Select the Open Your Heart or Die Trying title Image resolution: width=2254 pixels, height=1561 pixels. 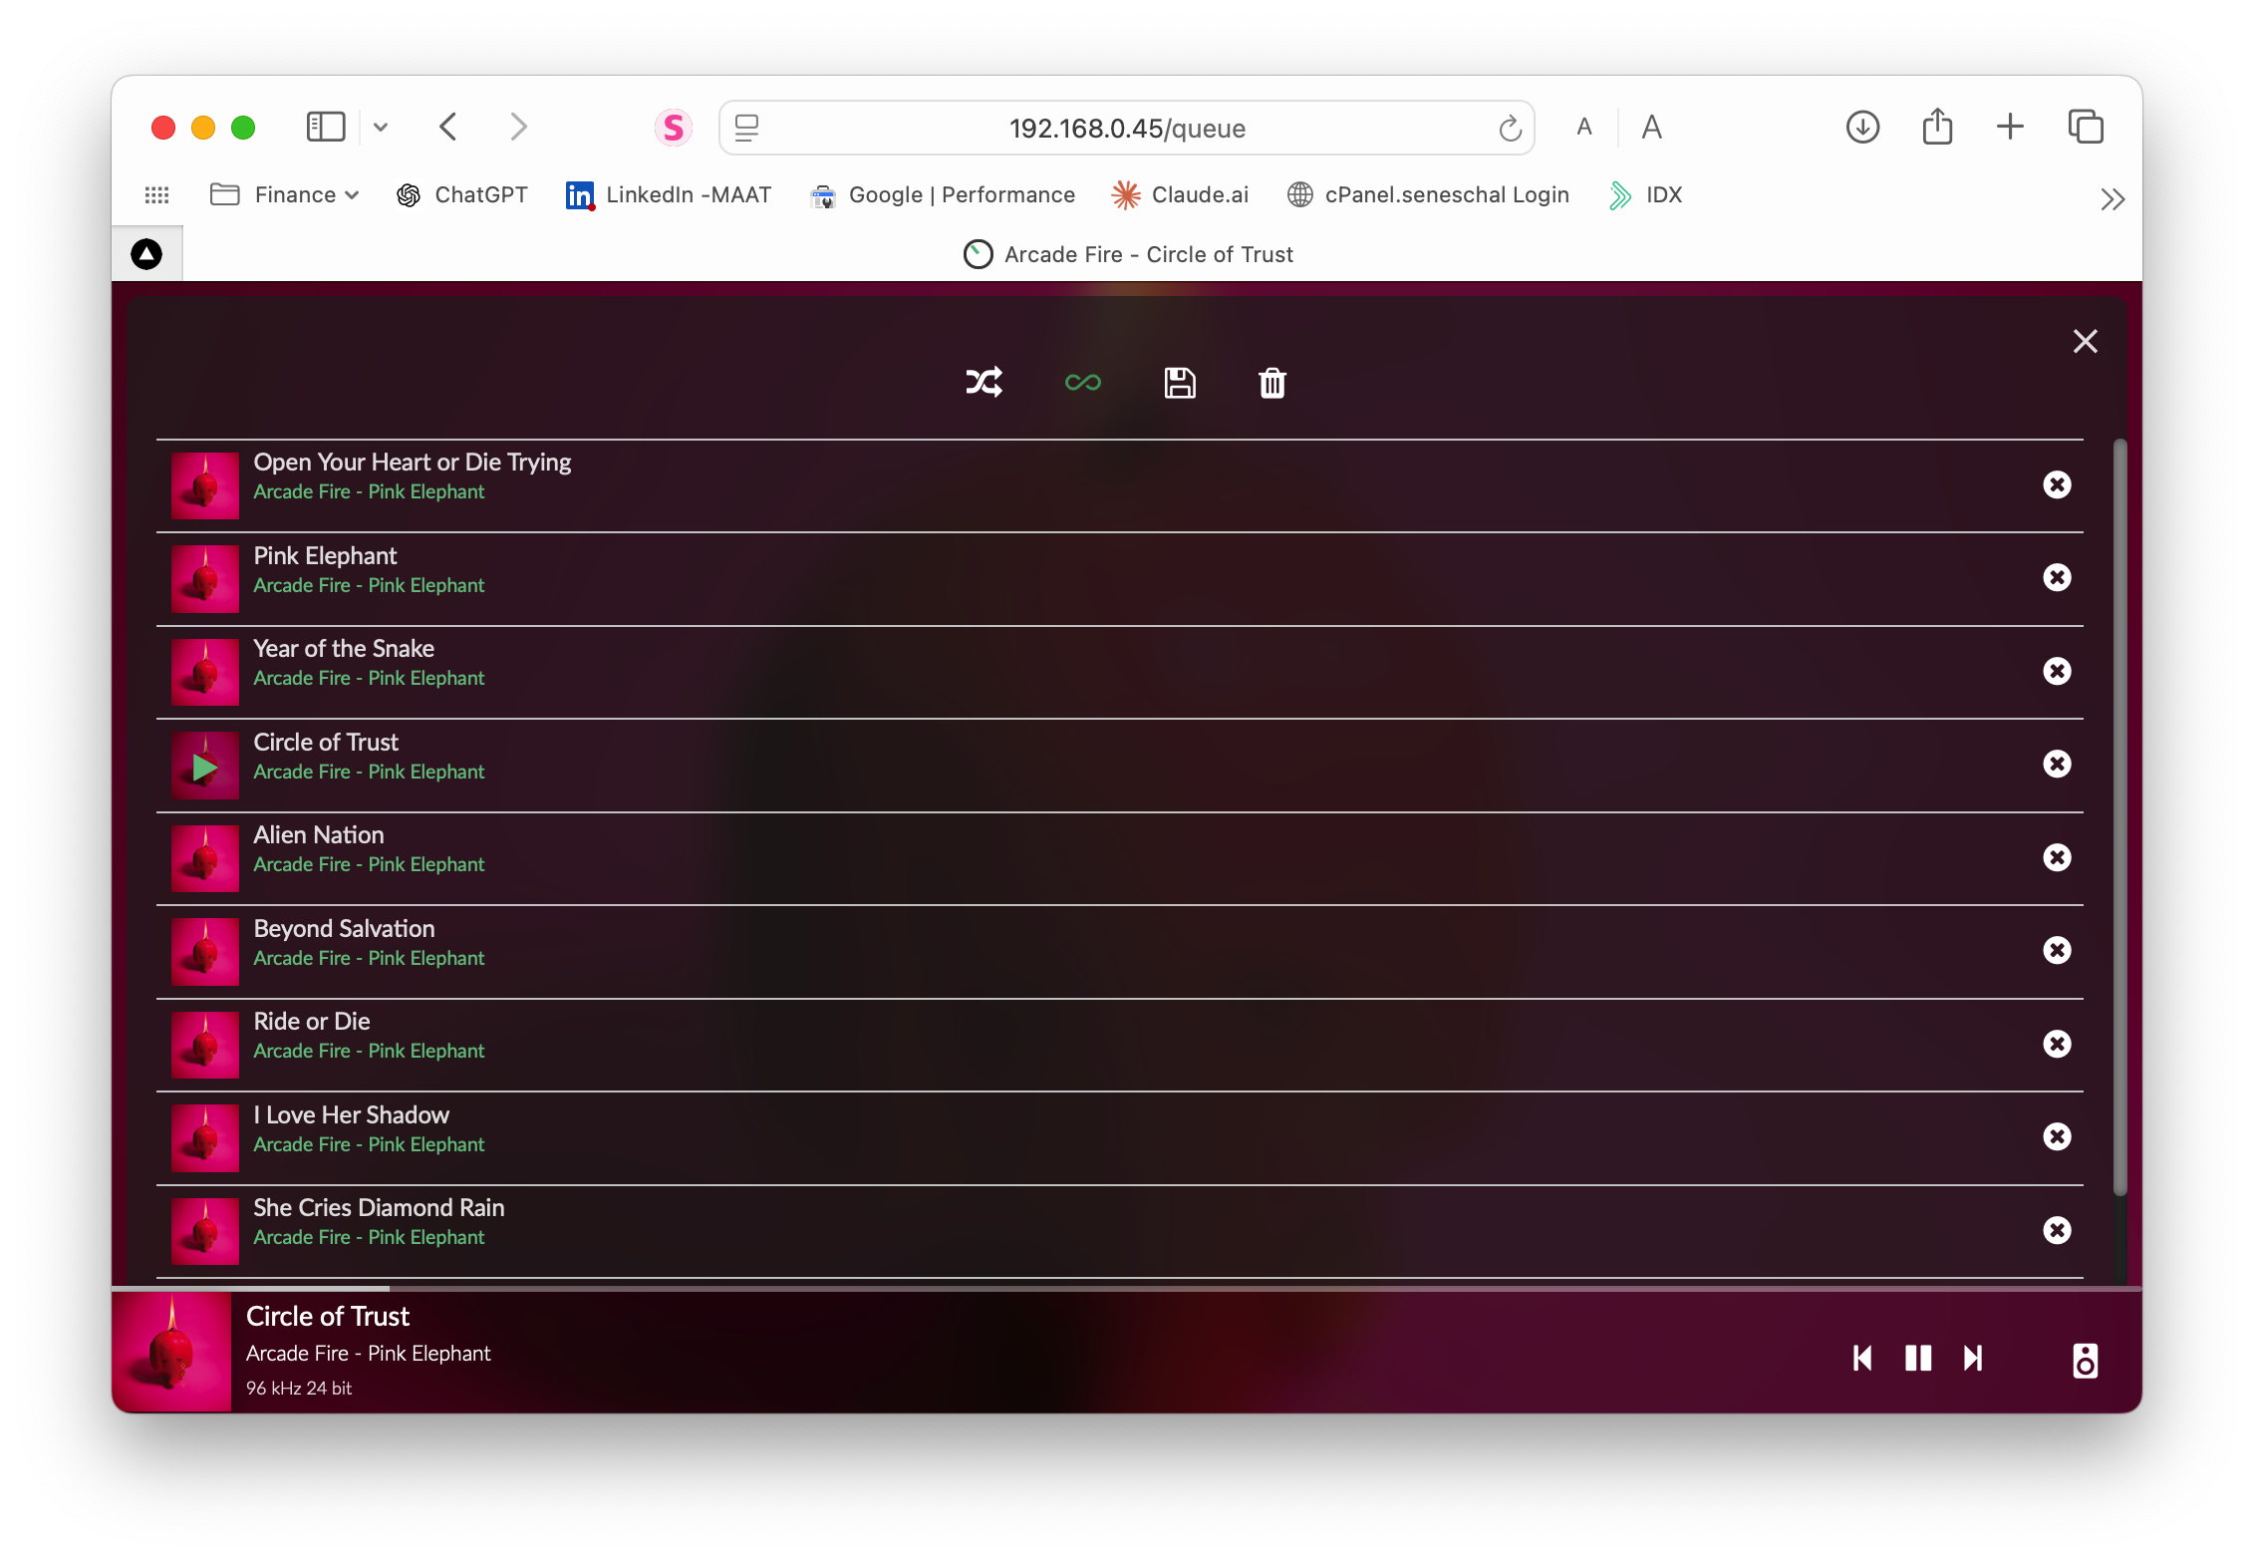413,463
